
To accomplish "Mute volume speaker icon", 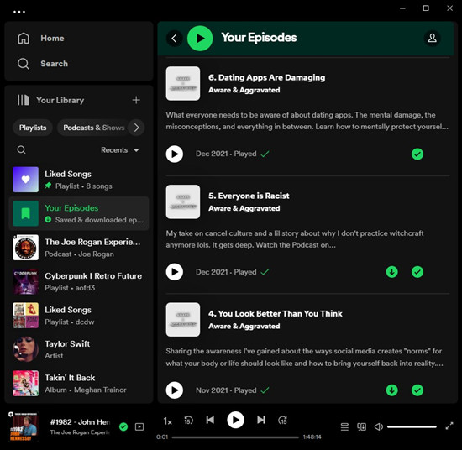I will [379, 426].
